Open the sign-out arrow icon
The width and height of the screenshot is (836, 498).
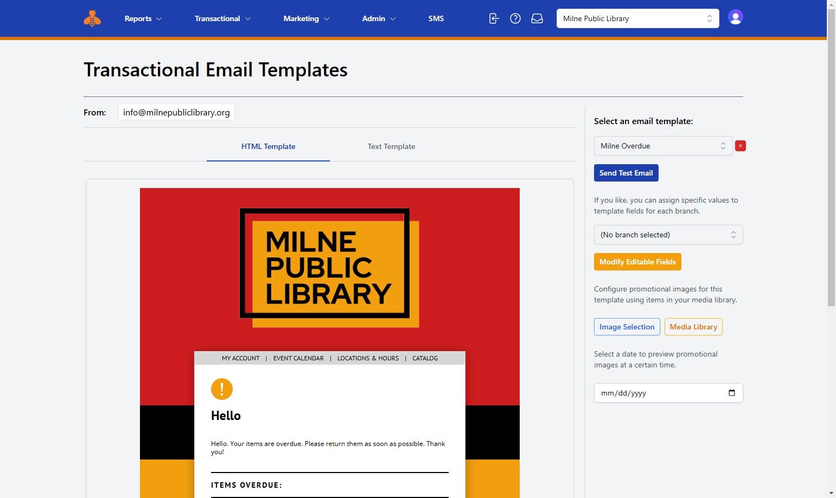494,18
